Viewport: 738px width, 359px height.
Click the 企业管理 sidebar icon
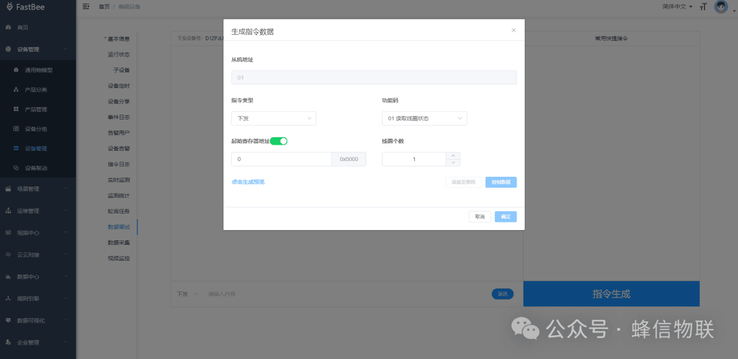pos(8,343)
